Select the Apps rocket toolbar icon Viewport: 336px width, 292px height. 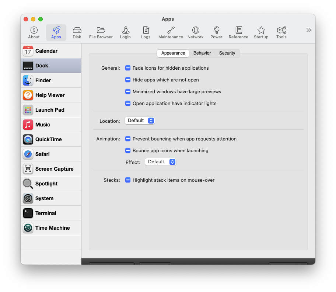coord(56,32)
